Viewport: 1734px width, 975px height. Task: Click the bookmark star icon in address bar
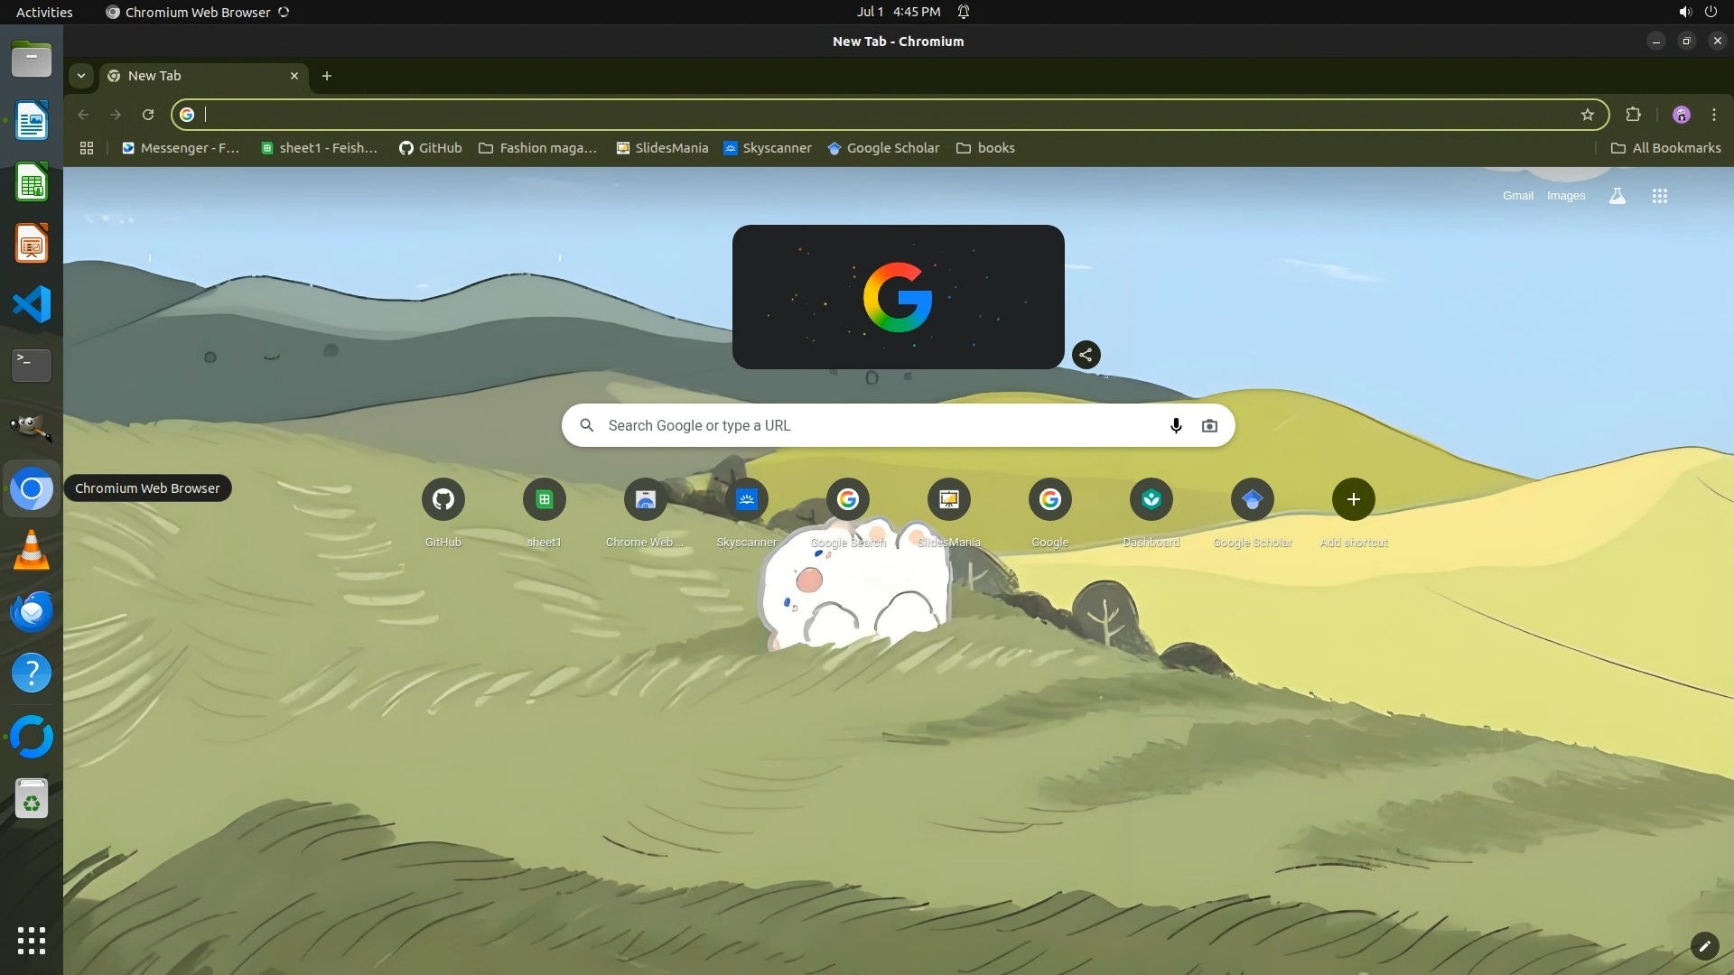tap(1587, 115)
